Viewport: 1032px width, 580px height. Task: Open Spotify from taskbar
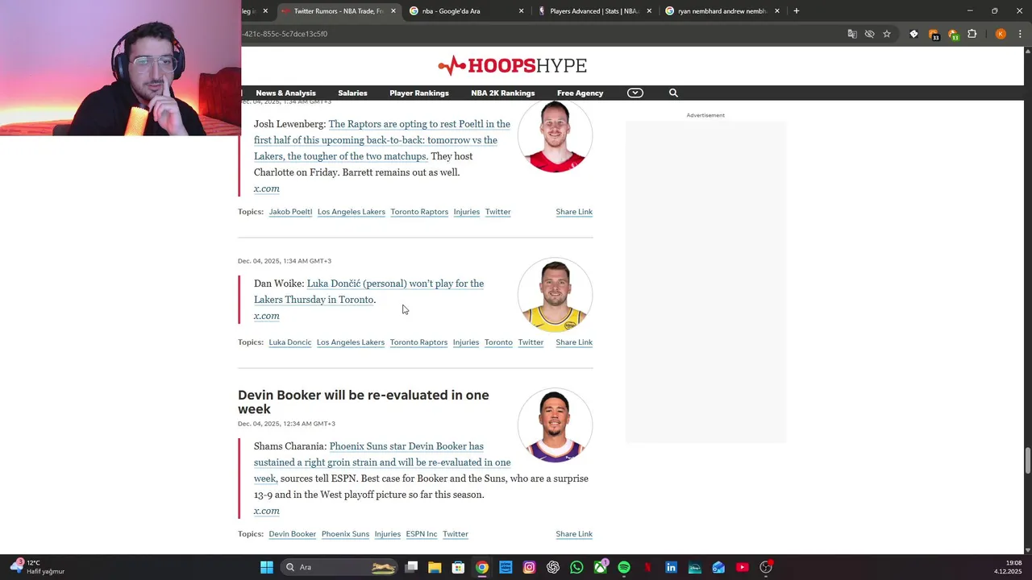point(624,567)
